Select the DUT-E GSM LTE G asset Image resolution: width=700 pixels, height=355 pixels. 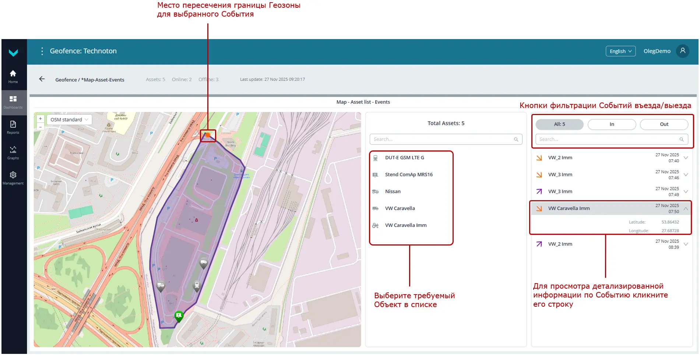point(404,158)
